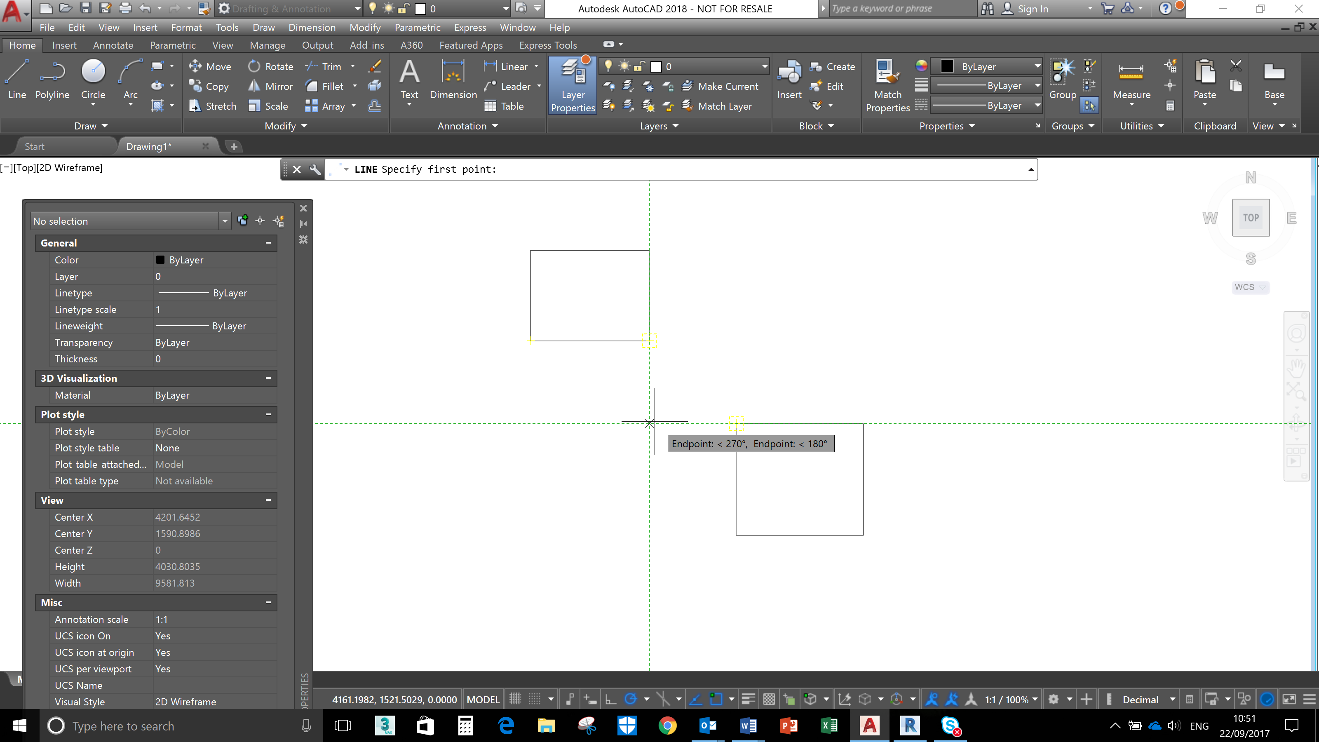1319x742 pixels.
Task: Toggle transparency display in status bar
Action: coord(769,700)
